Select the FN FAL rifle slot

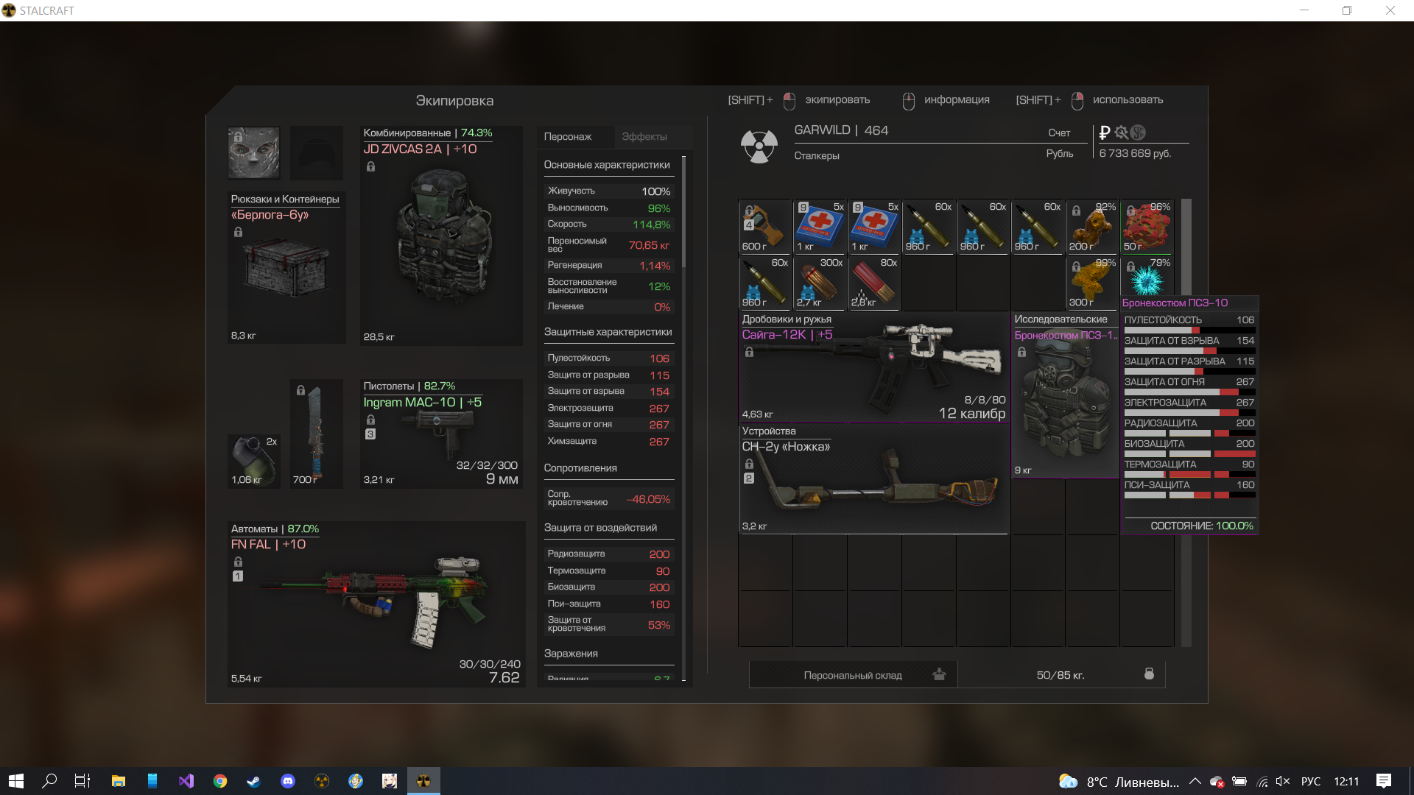[x=376, y=604]
